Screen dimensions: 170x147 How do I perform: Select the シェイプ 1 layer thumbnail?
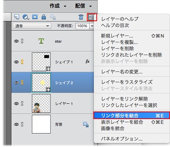(41, 62)
